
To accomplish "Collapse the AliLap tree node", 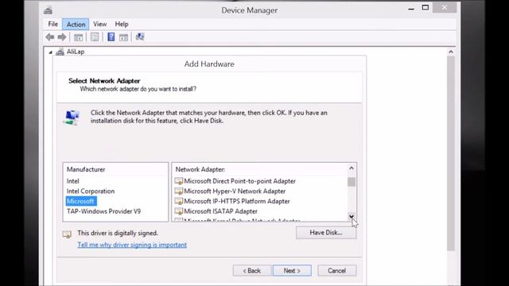I will pos(50,52).
